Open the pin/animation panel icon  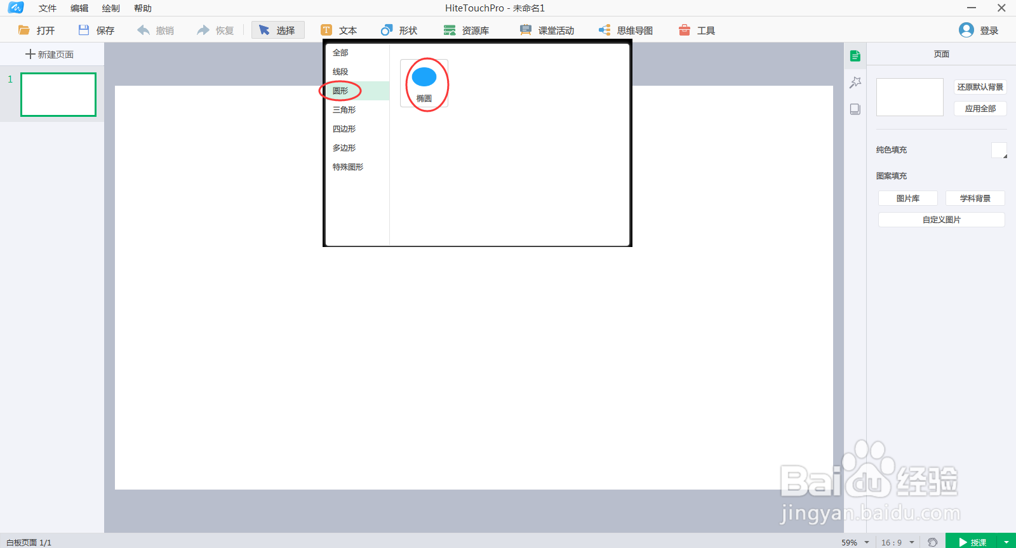[x=855, y=83]
